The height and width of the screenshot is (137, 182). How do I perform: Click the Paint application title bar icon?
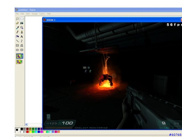tap(16, 10)
